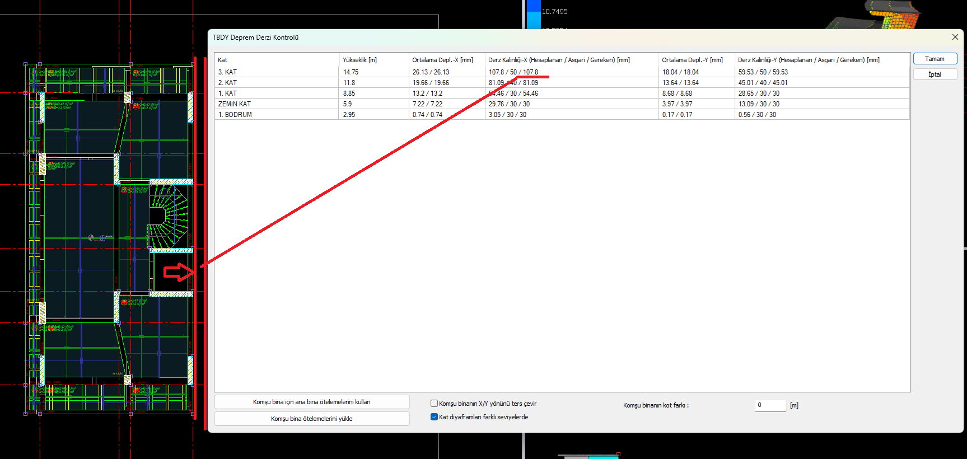The image size is (967, 459).
Task: Select the '3. KAT' row
Action: pyautogui.click(x=562, y=72)
